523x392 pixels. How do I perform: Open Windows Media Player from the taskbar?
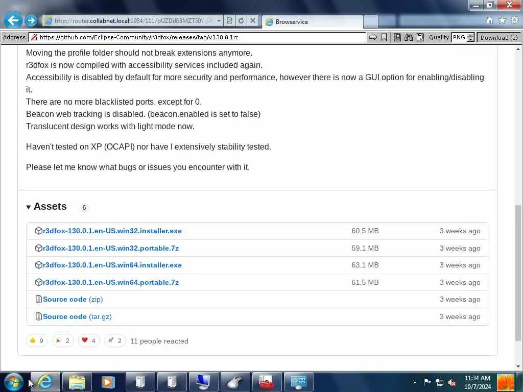coord(108,382)
